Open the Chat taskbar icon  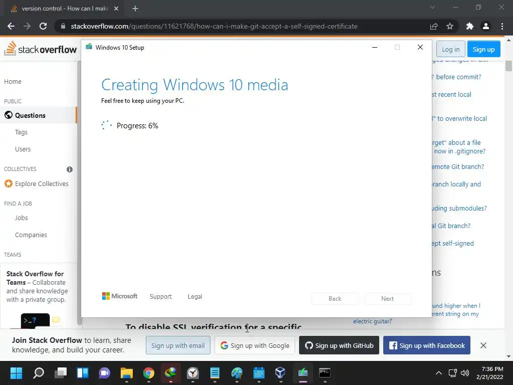104,372
